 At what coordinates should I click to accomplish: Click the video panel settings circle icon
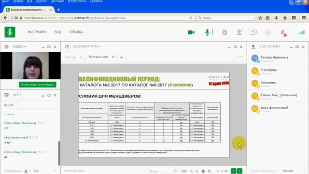6,46
